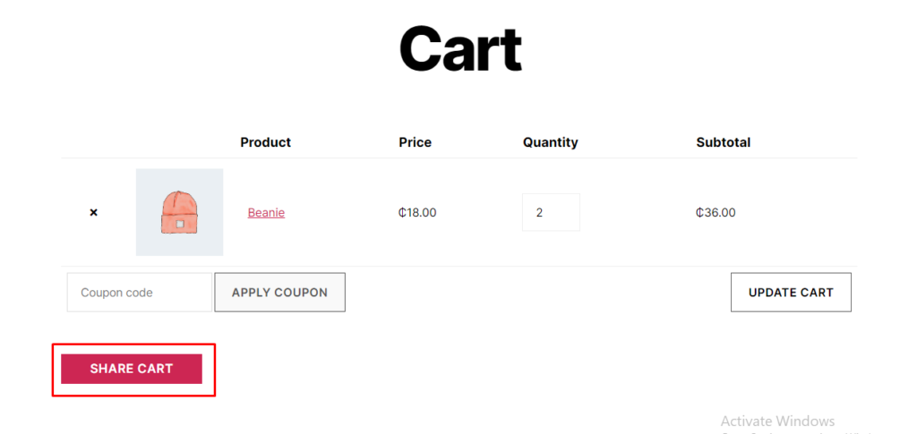Focus the quantity field showing 2
Screen dimensions: 917x434
(x=551, y=213)
